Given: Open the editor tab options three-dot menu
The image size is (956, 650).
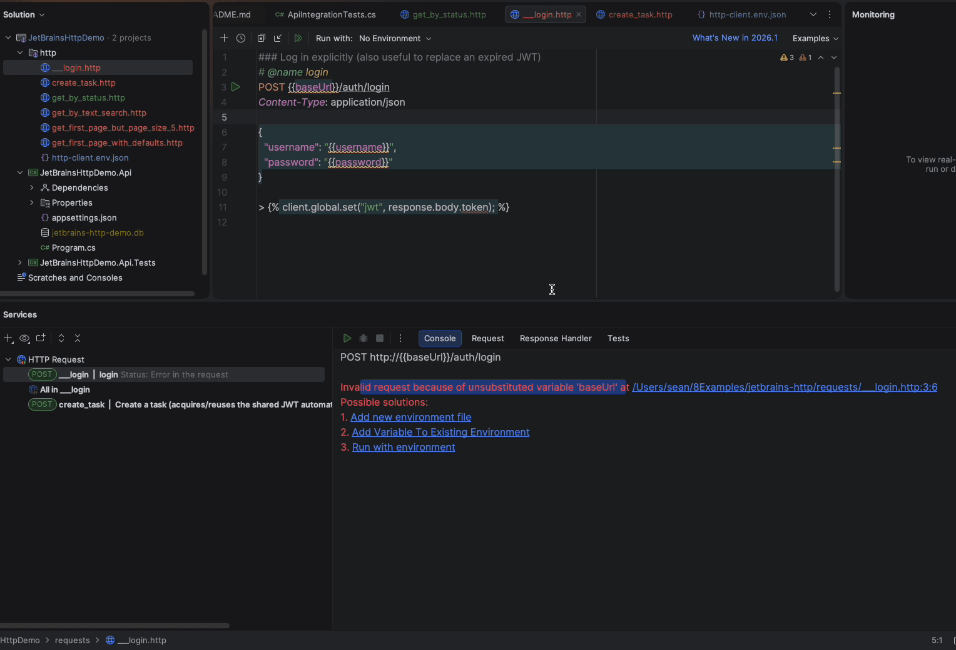Looking at the screenshot, I should (x=830, y=14).
